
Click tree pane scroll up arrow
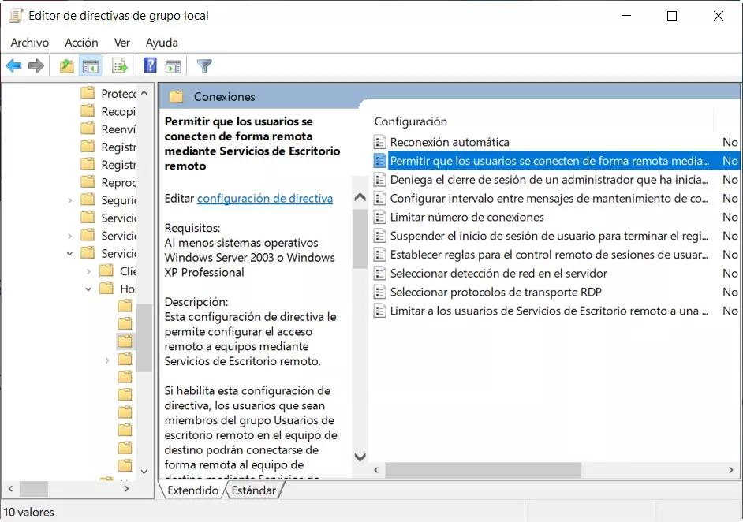click(144, 93)
